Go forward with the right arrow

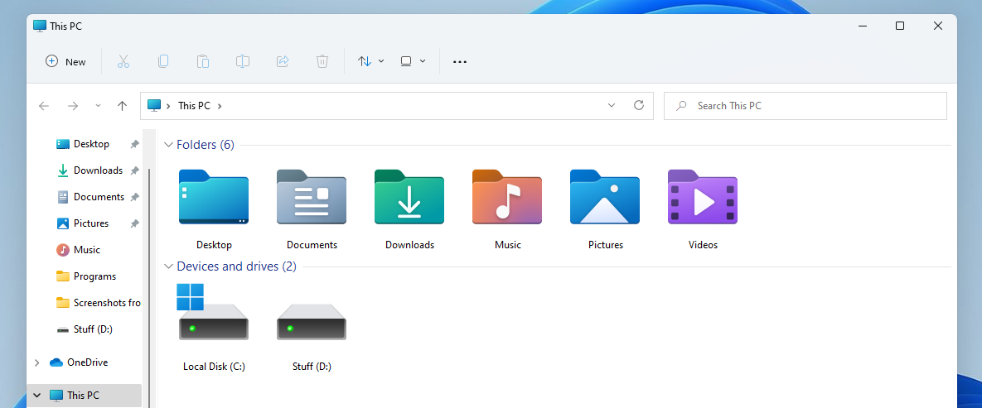coord(73,106)
